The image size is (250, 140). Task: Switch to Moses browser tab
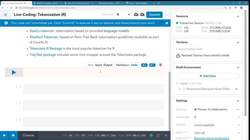(140, 3)
